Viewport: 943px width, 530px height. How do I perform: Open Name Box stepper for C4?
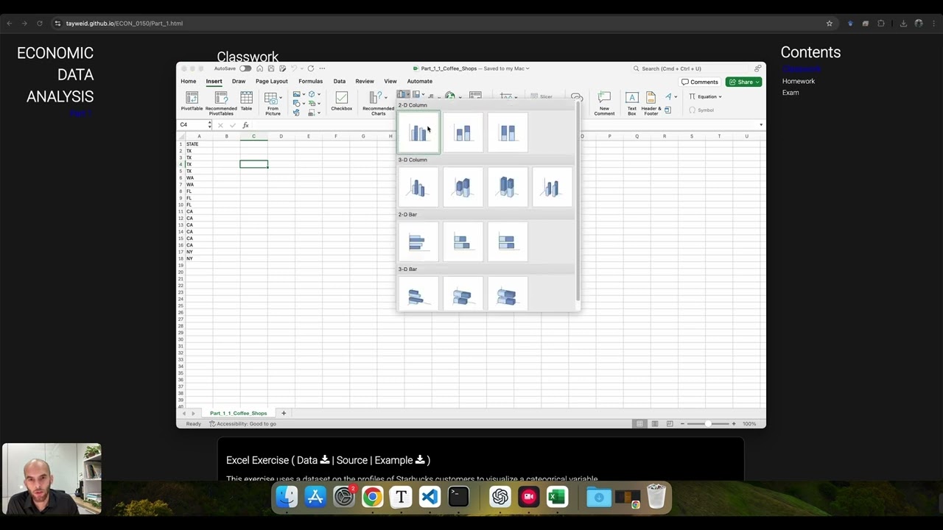pos(210,124)
